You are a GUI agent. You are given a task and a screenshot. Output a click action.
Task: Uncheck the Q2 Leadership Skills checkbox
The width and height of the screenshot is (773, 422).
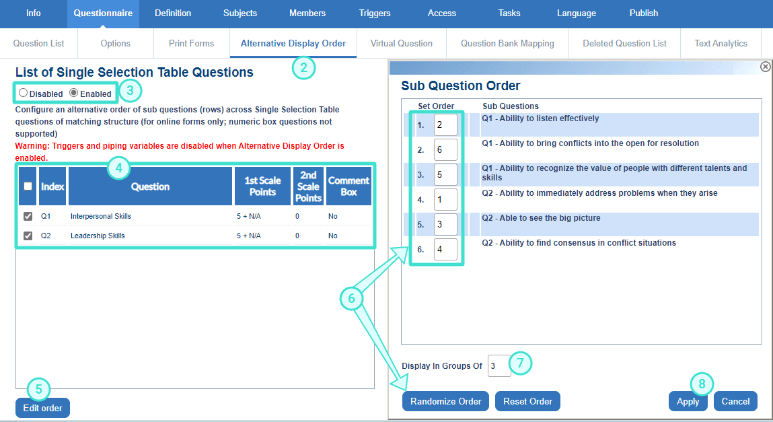click(x=28, y=236)
